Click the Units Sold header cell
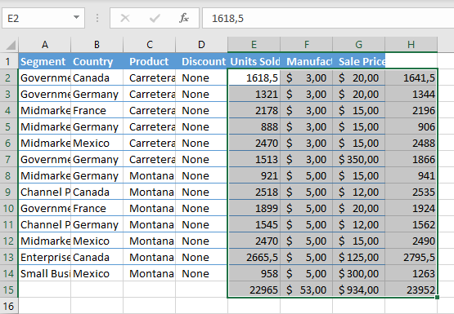 [x=254, y=61]
